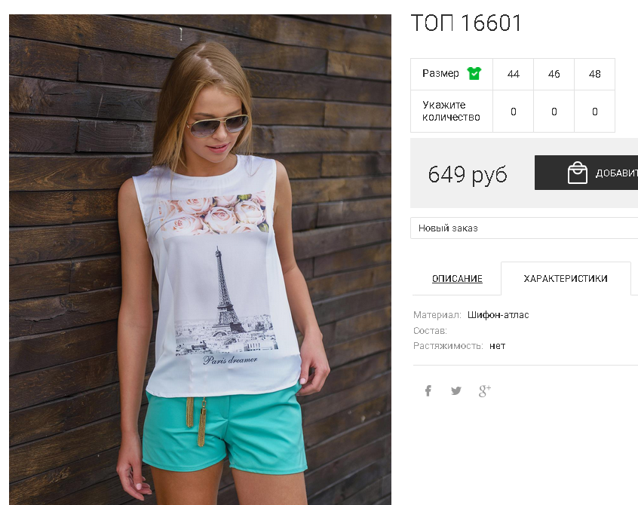Share product on Twitter

pyautogui.click(x=456, y=391)
